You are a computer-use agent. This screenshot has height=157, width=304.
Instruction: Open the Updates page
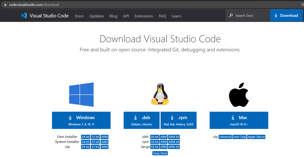(97, 16)
